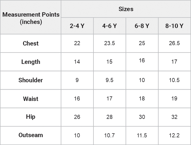Viewport: 191px width, 145px height.
Task: Select the 6-8 Y size column header
Action: tap(142, 26)
